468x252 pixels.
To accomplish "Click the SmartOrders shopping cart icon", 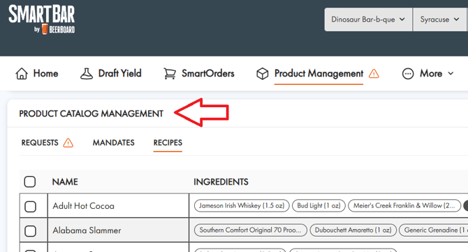I will pos(170,74).
